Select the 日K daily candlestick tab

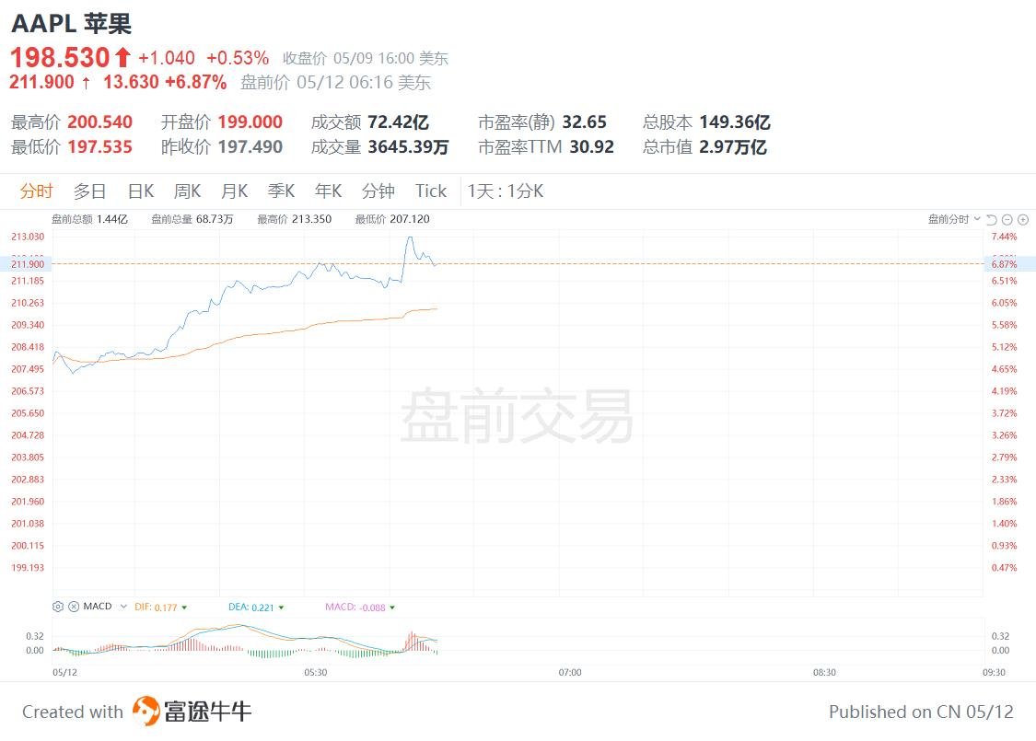click(140, 191)
